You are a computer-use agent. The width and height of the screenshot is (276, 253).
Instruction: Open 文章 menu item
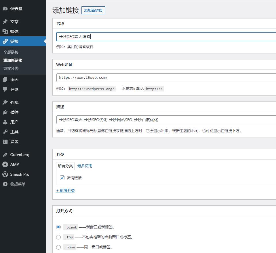14,22
